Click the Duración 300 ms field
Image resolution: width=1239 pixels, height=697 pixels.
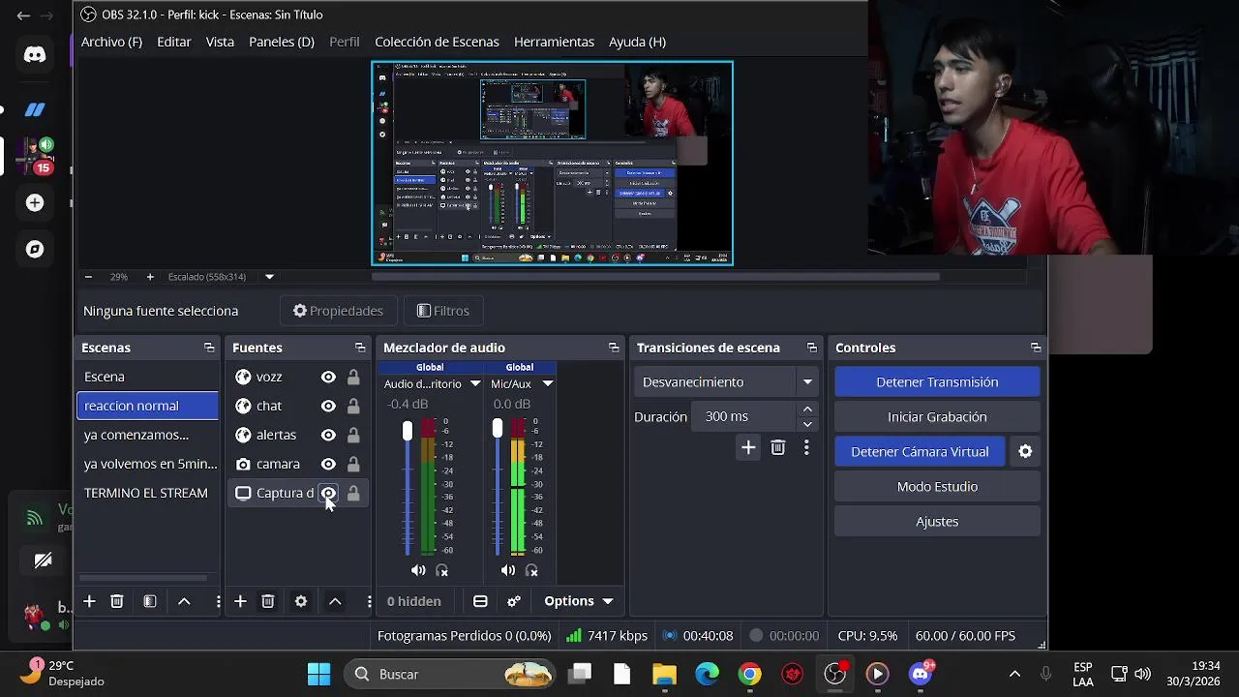[745, 416]
